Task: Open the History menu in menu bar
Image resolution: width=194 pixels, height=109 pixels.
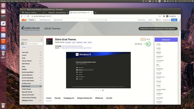Action: 22,1
